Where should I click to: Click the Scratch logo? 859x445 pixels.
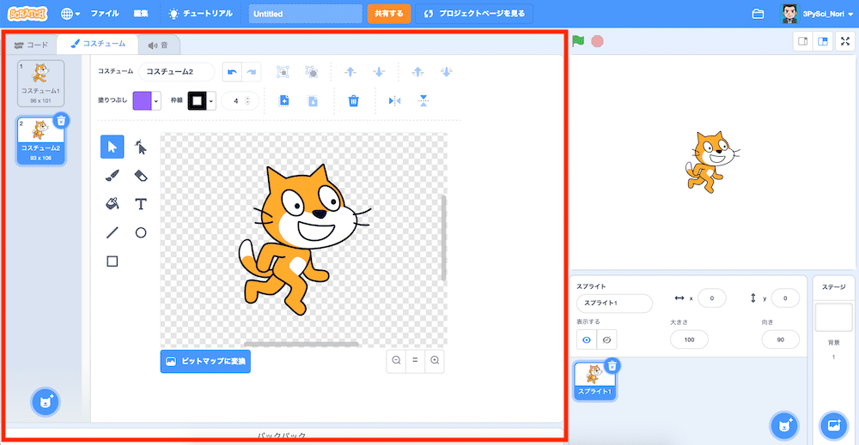coord(28,14)
